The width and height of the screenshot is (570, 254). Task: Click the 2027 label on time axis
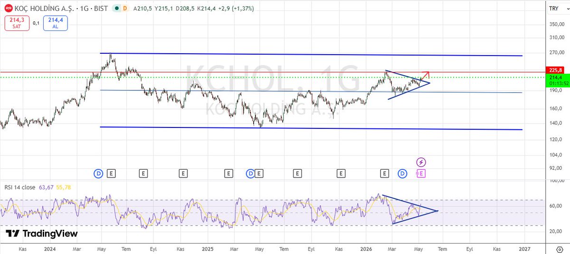pyautogui.click(x=524, y=249)
